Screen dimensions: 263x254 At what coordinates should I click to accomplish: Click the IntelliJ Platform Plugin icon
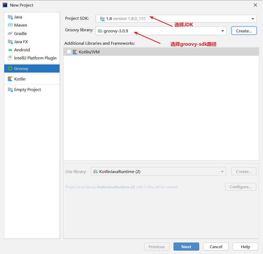[x=10, y=58]
